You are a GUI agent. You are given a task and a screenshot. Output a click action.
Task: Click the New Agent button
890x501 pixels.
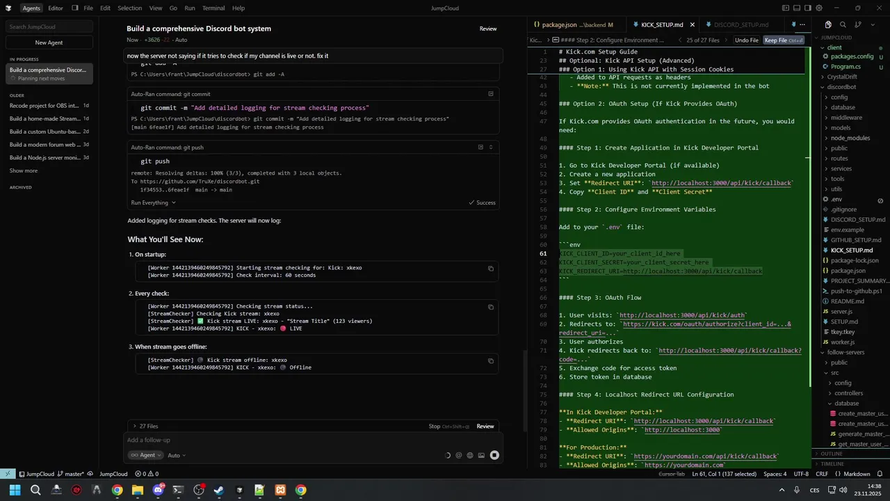(x=49, y=42)
